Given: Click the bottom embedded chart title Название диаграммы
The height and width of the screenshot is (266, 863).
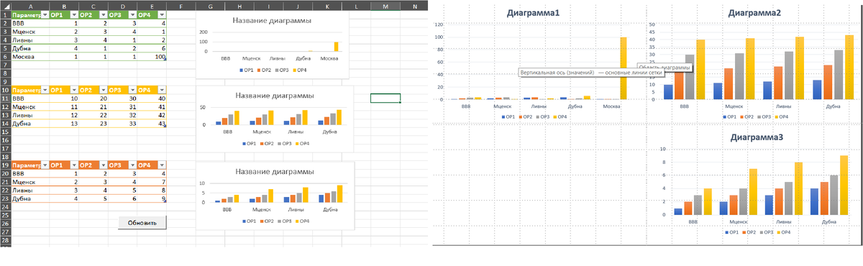Looking at the screenshot, I should [x=274, y=172].
